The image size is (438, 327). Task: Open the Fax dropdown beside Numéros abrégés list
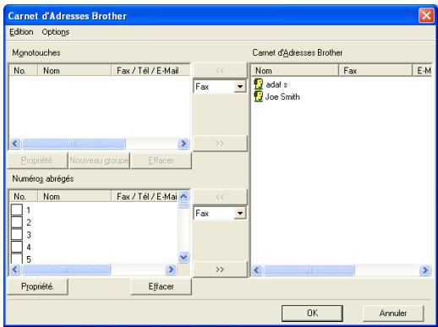point(240,213)
